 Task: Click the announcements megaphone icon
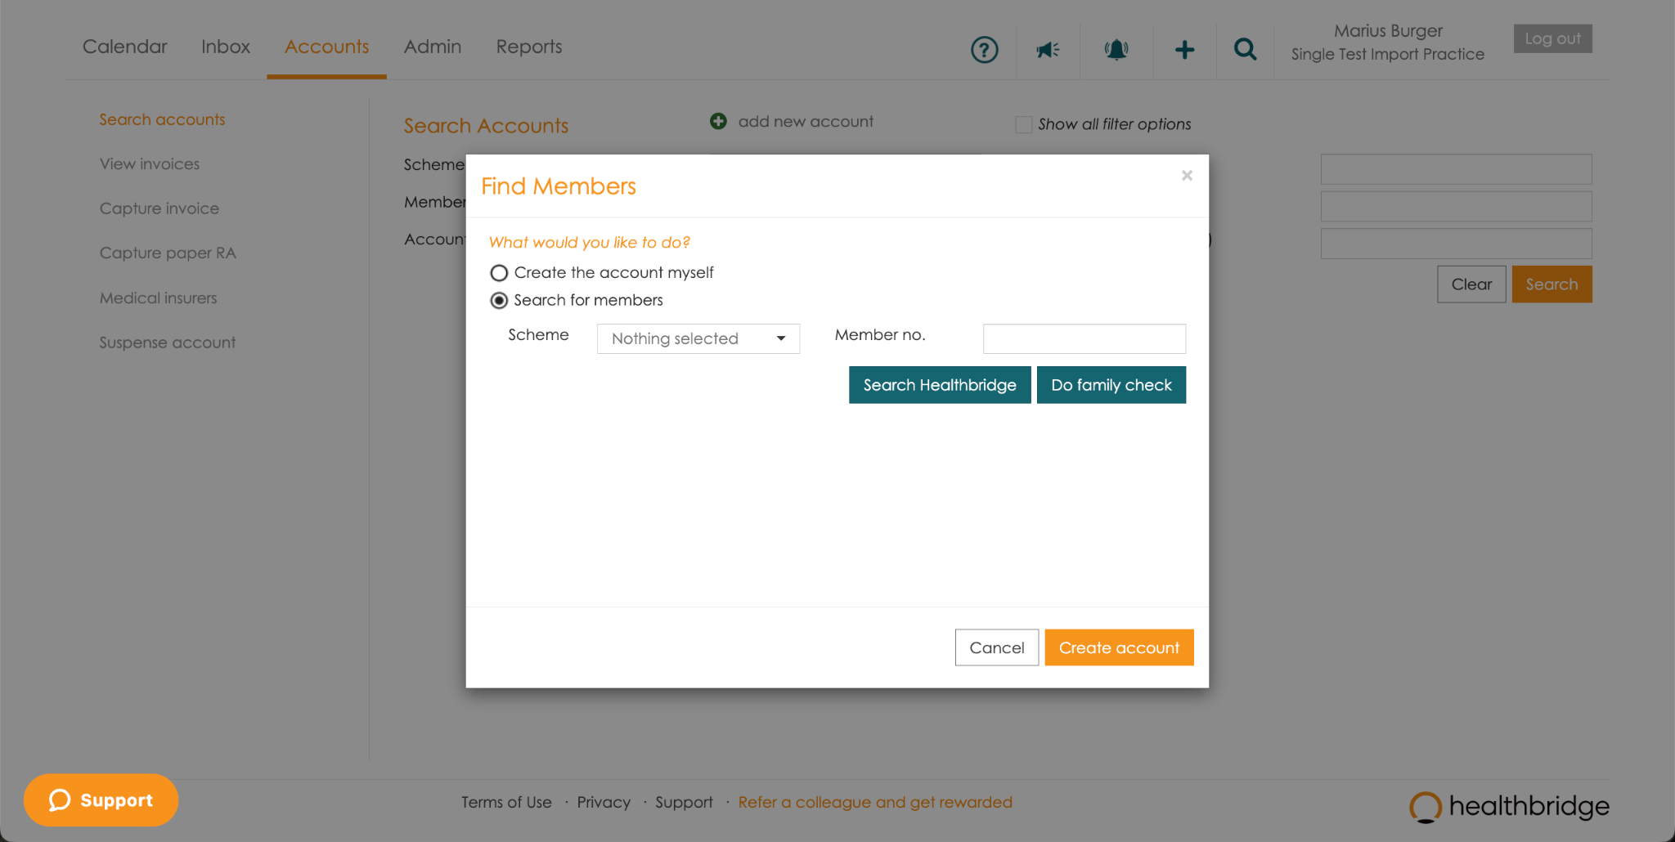1048,50
